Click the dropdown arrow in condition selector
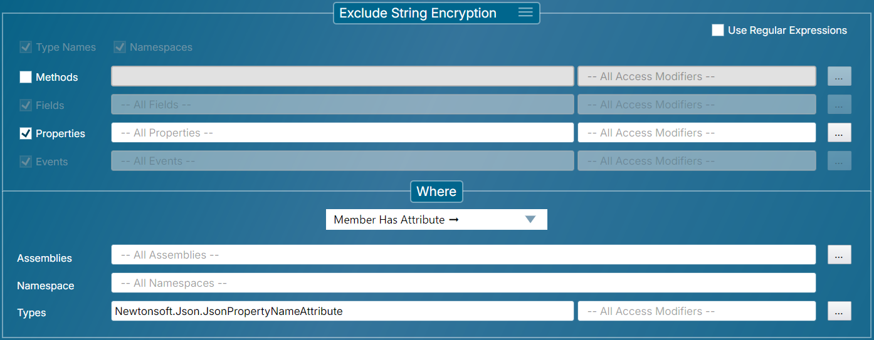Image resolution: width=874 pixels, height=340 pixels. pyautogui.click(x=530, y=220)
